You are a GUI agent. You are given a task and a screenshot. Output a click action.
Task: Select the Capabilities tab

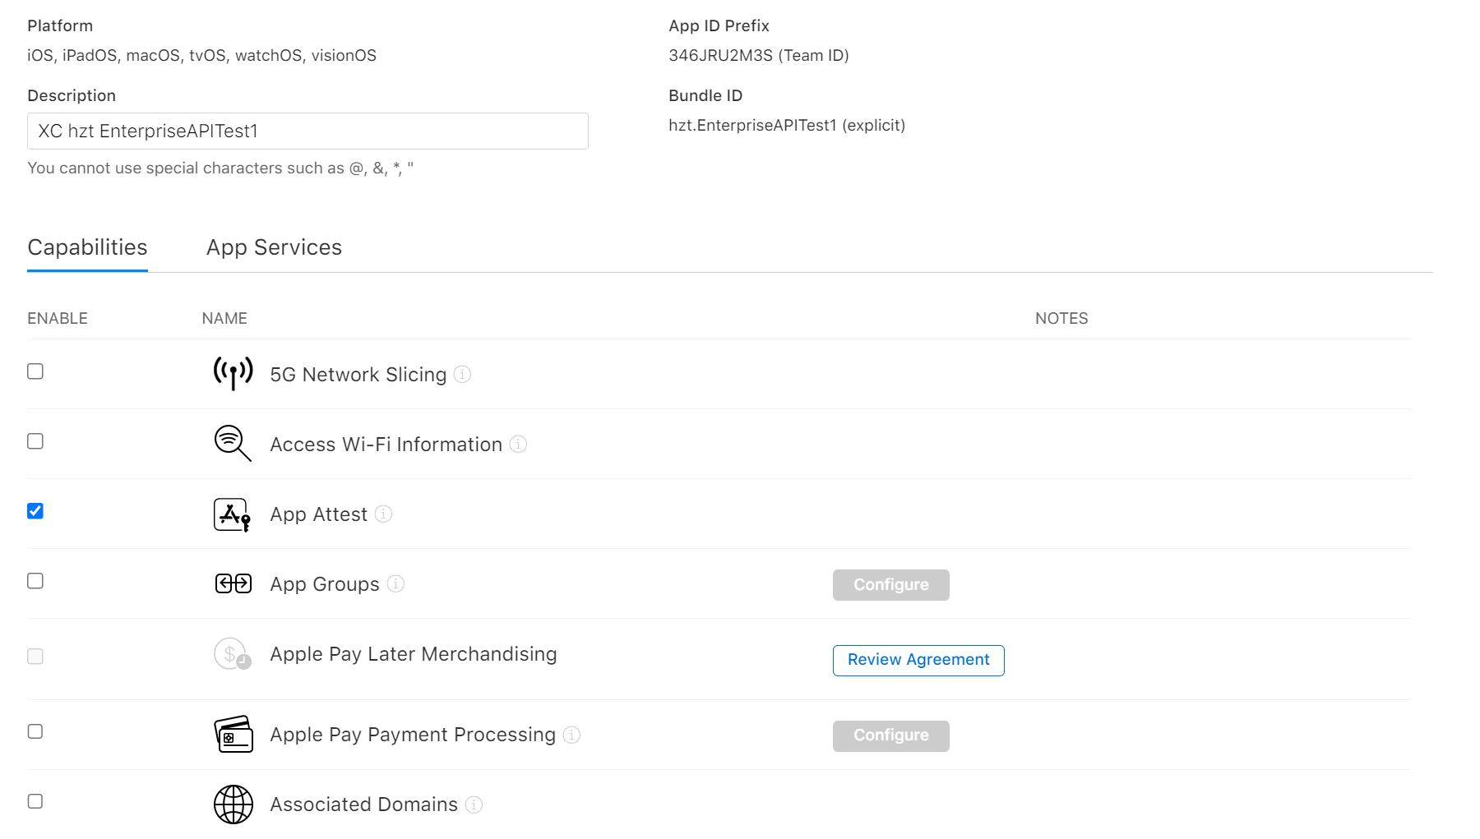(87, 247)
